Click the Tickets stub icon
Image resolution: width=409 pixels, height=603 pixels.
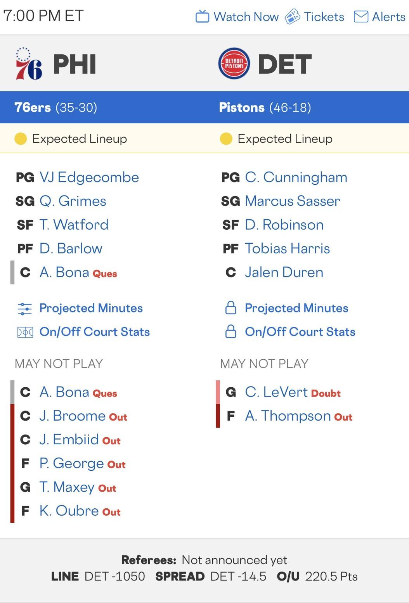point(293,17)
